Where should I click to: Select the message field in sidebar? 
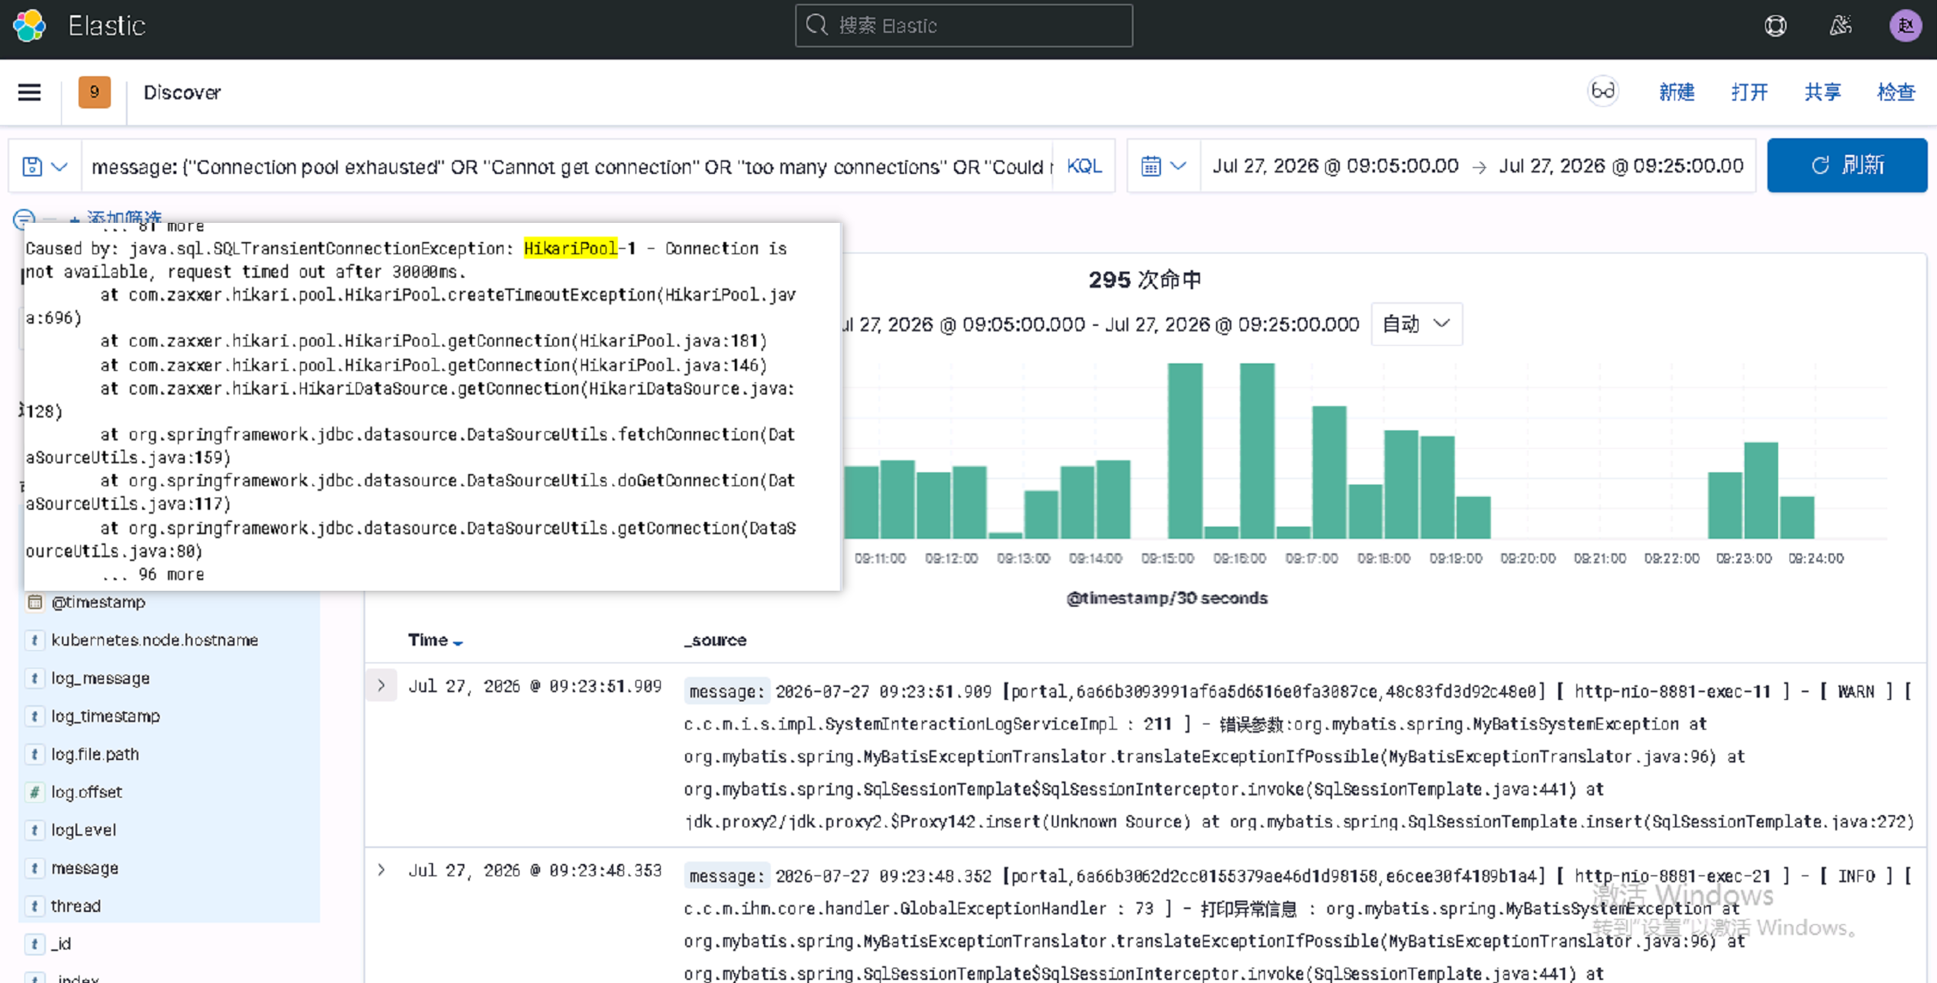[x=85, y=869]
